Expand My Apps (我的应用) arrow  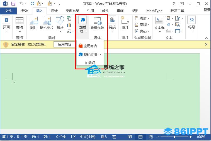click(x=100, y=55)
